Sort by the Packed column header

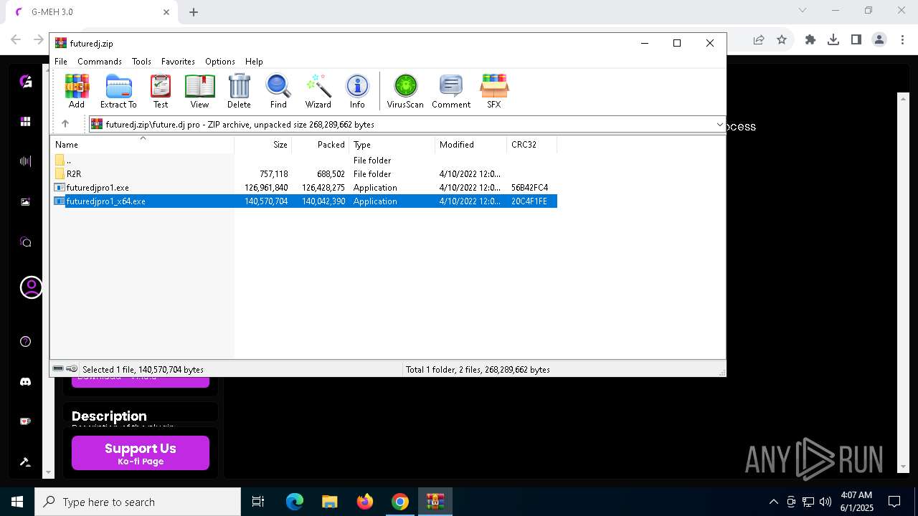tap(321, 145)
